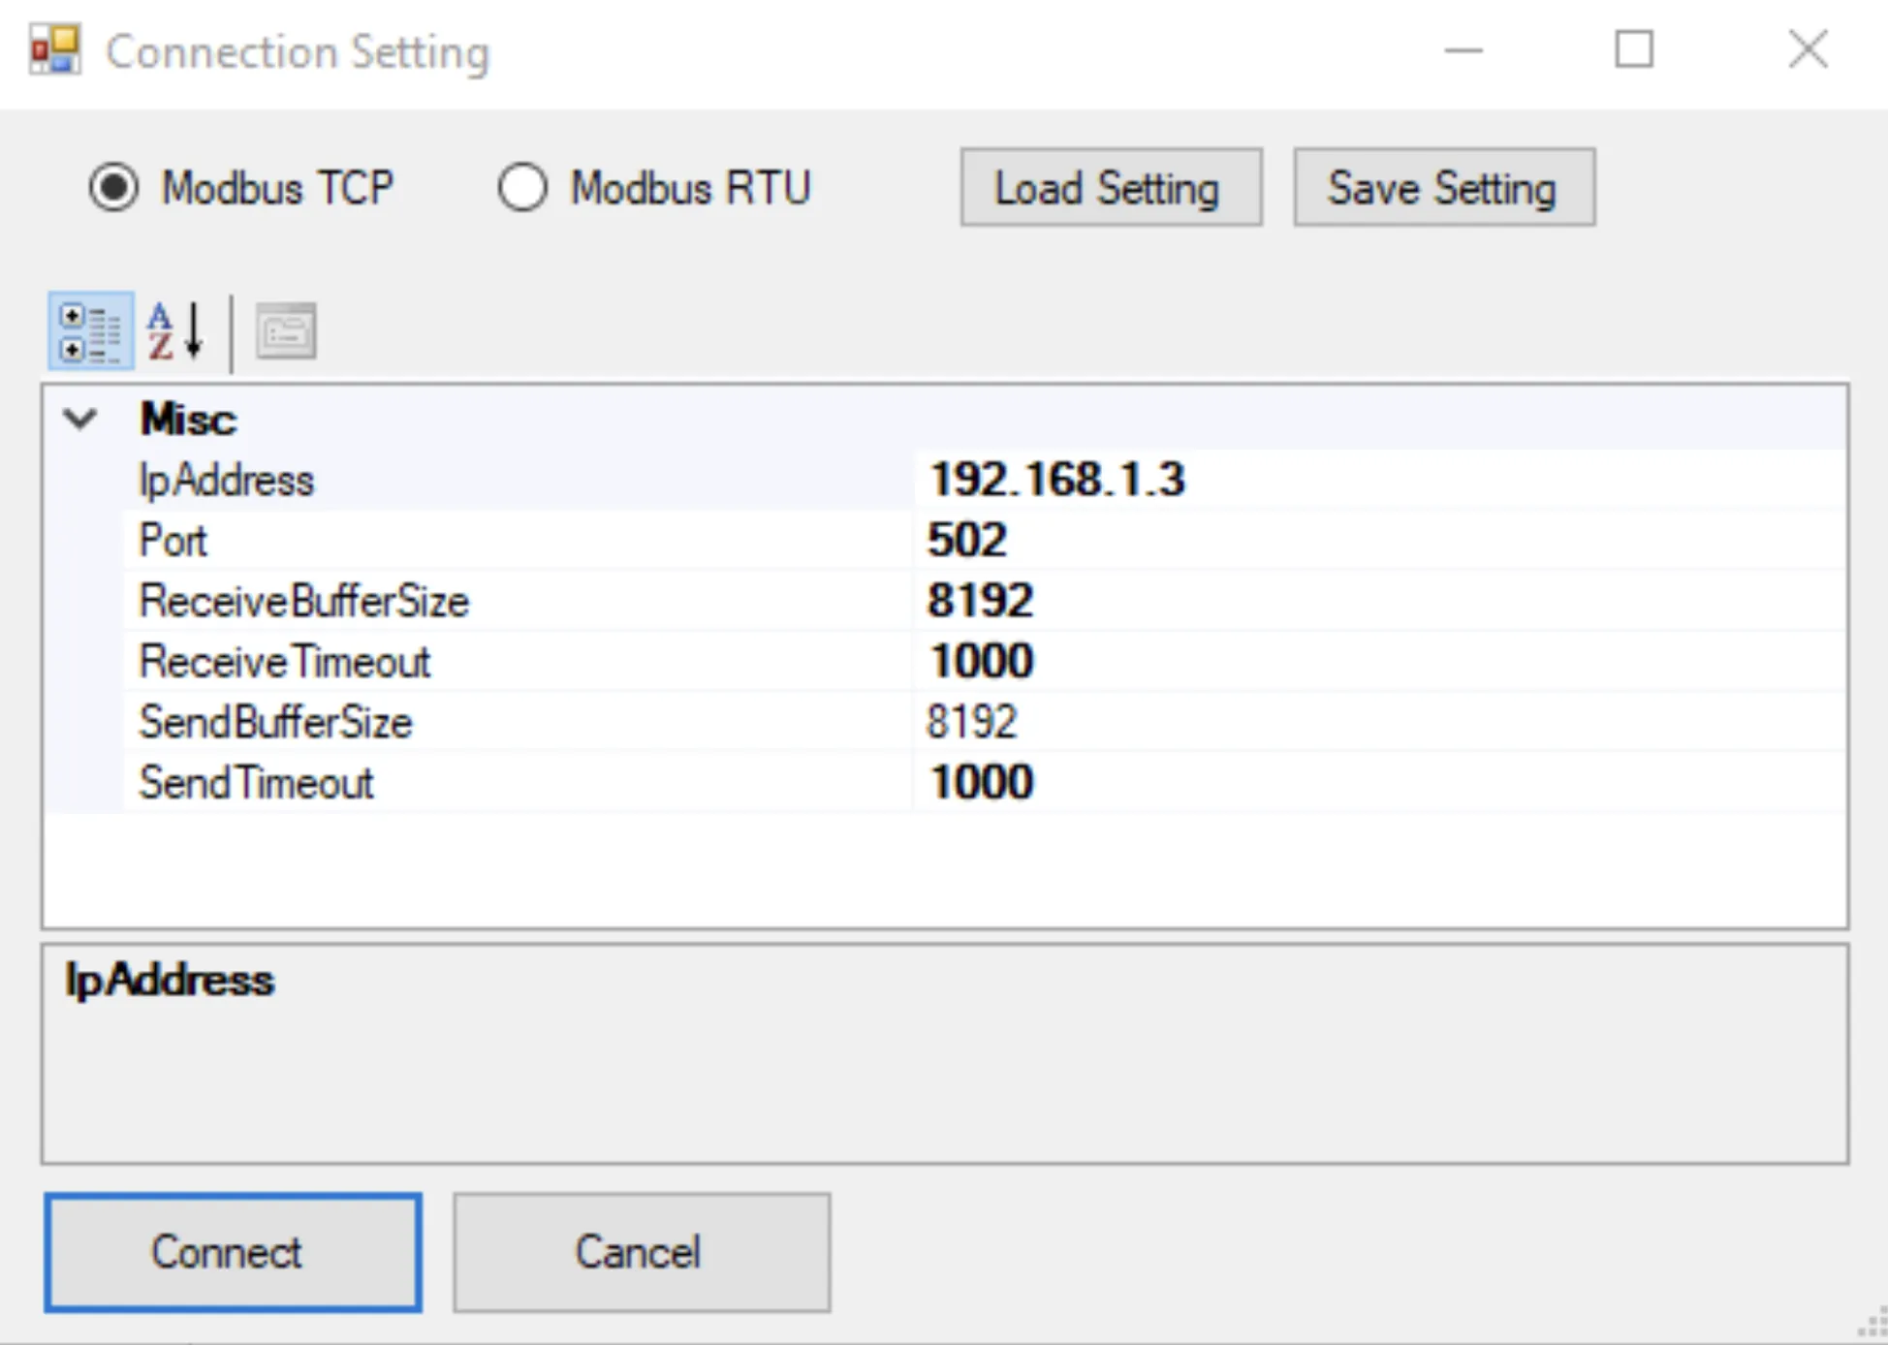This screenshot has height=1345, width=1888.
Task: Click the SendTimeout property label
Action: coord(256,782)
